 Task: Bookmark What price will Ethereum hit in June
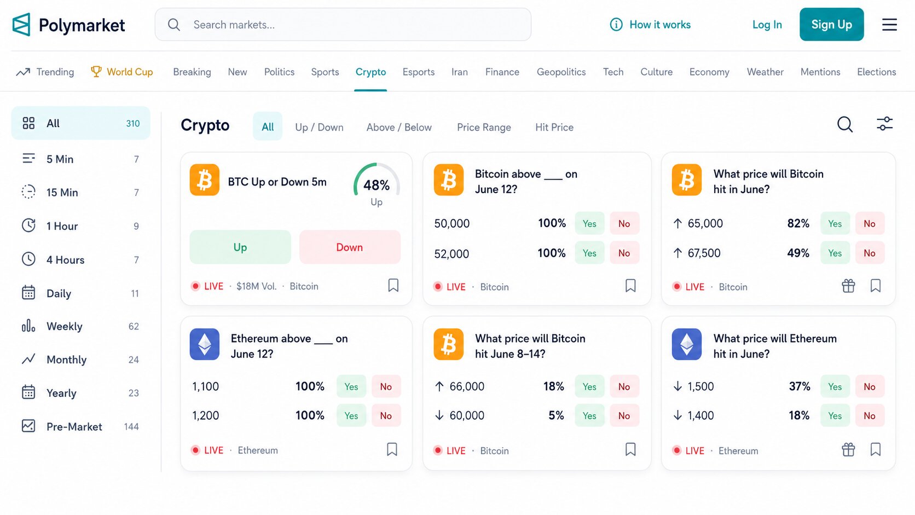click(x=876, y=449)
